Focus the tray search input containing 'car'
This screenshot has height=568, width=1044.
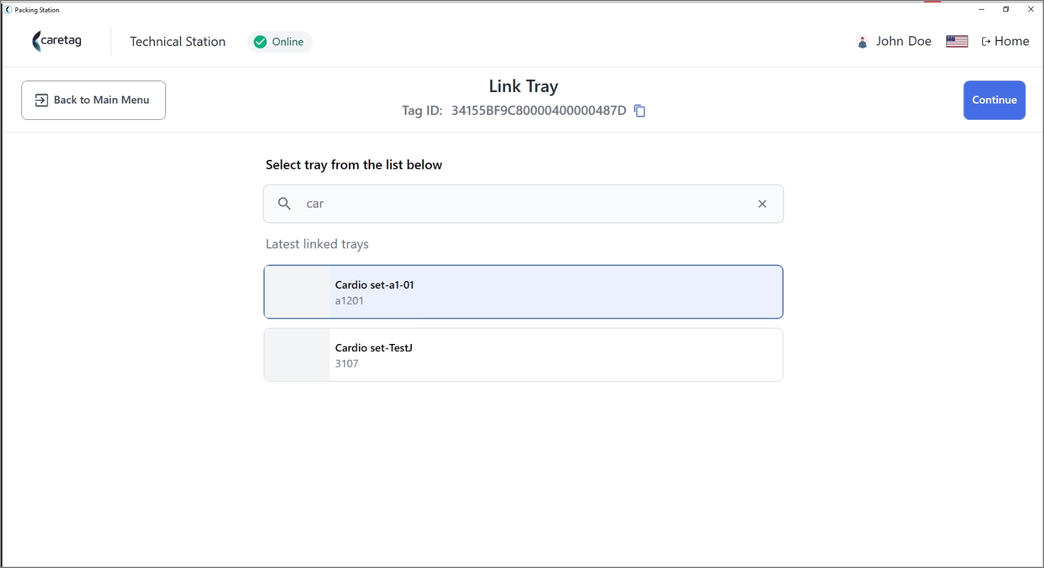523,203
